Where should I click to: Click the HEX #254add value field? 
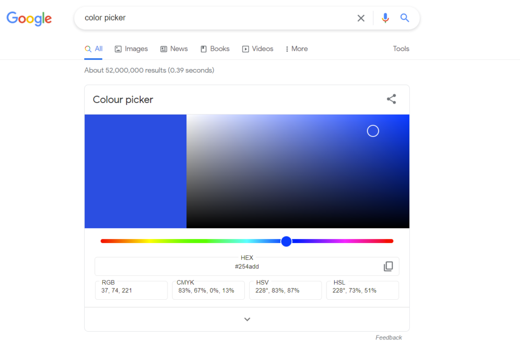247,266
